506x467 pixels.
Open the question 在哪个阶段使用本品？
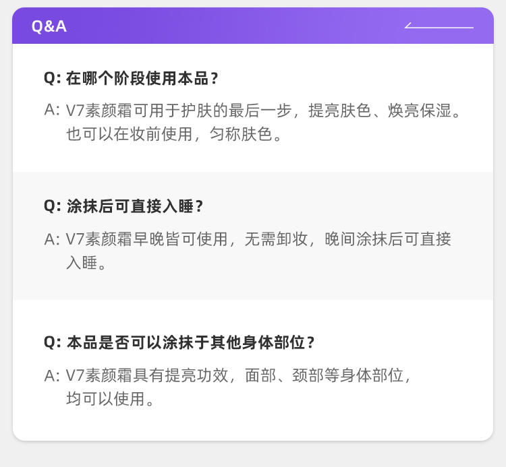tap(142, 78)
